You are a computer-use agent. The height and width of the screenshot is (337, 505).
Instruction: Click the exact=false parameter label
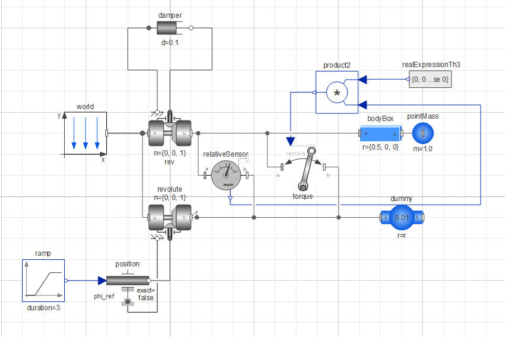(146, 294)
